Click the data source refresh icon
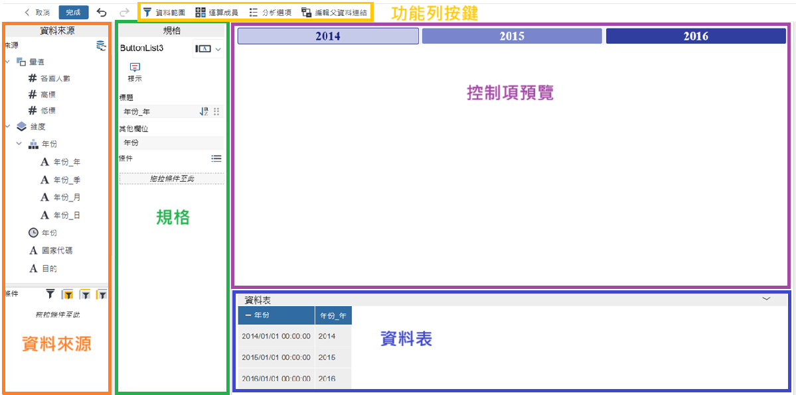This screenshot has width=796, height=395. tap(101, 45)
